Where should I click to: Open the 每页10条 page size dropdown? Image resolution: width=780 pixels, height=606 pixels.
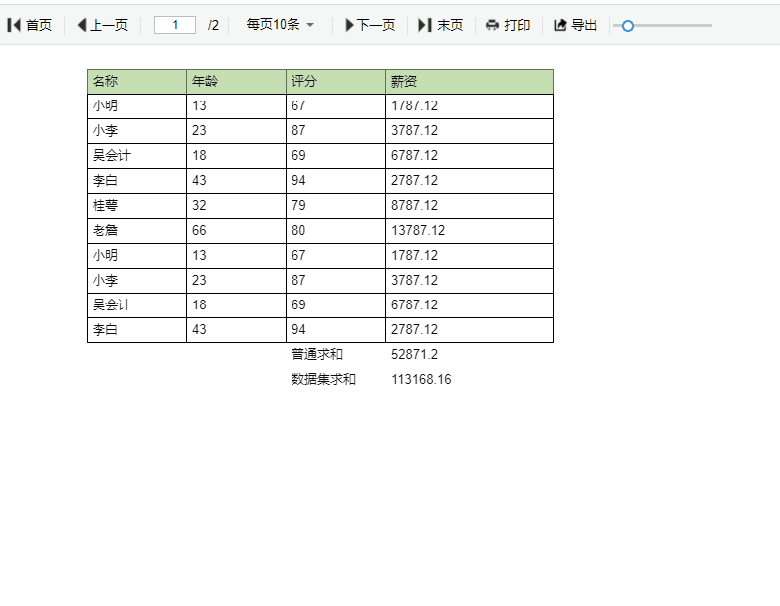(x=281, y=24)
